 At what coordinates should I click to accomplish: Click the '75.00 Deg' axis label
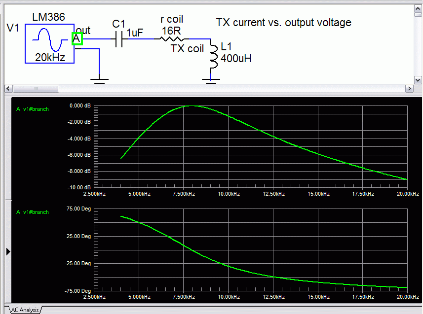(x=78, y=209)
